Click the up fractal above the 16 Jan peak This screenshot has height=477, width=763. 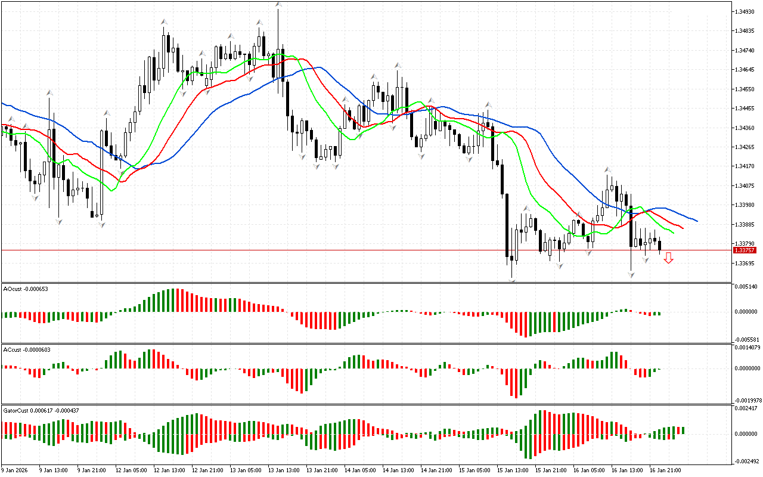point(607,169)
